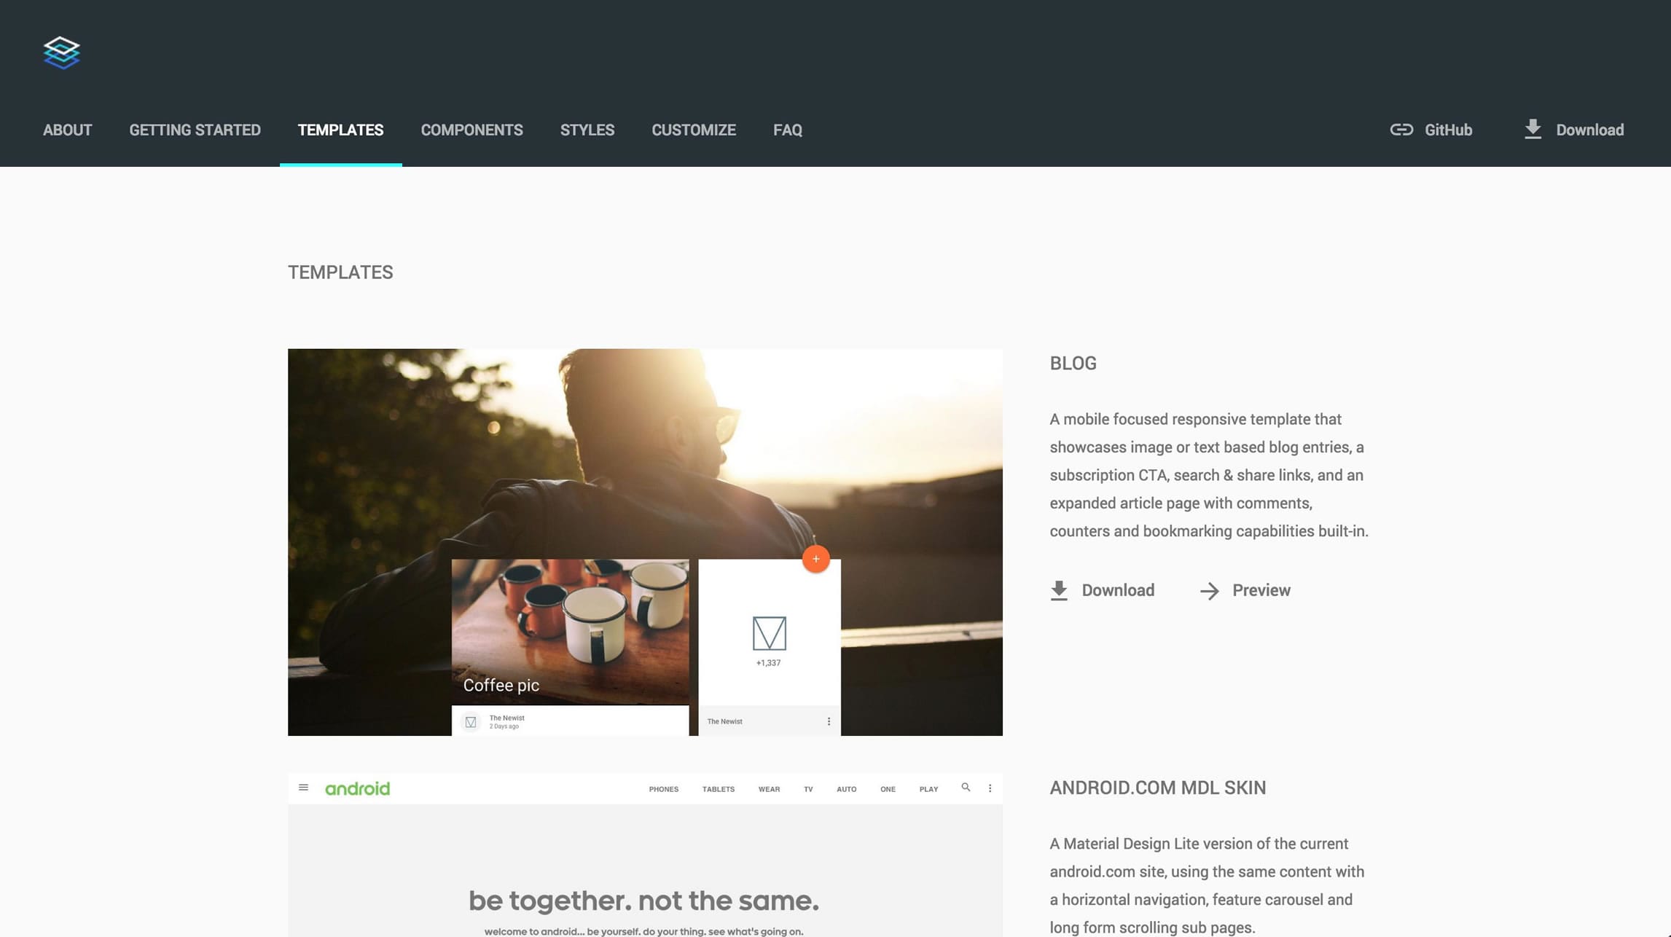Screen dimensions: 1671x937
Task: Select the TEMPLATES navigation tab
Action: [340, 130]
